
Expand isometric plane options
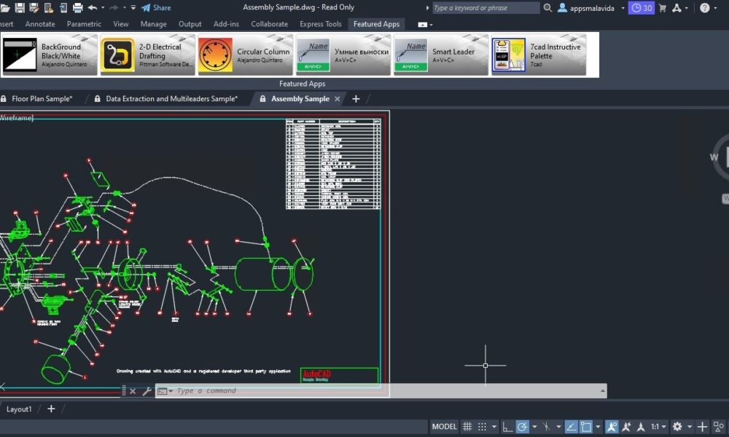coord(558,426)
